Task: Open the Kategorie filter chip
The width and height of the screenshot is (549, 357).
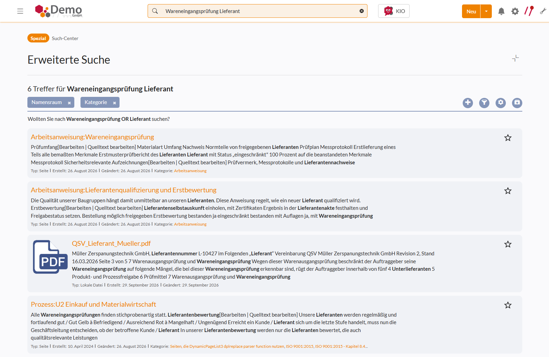Action: click(x=96, y=102)
